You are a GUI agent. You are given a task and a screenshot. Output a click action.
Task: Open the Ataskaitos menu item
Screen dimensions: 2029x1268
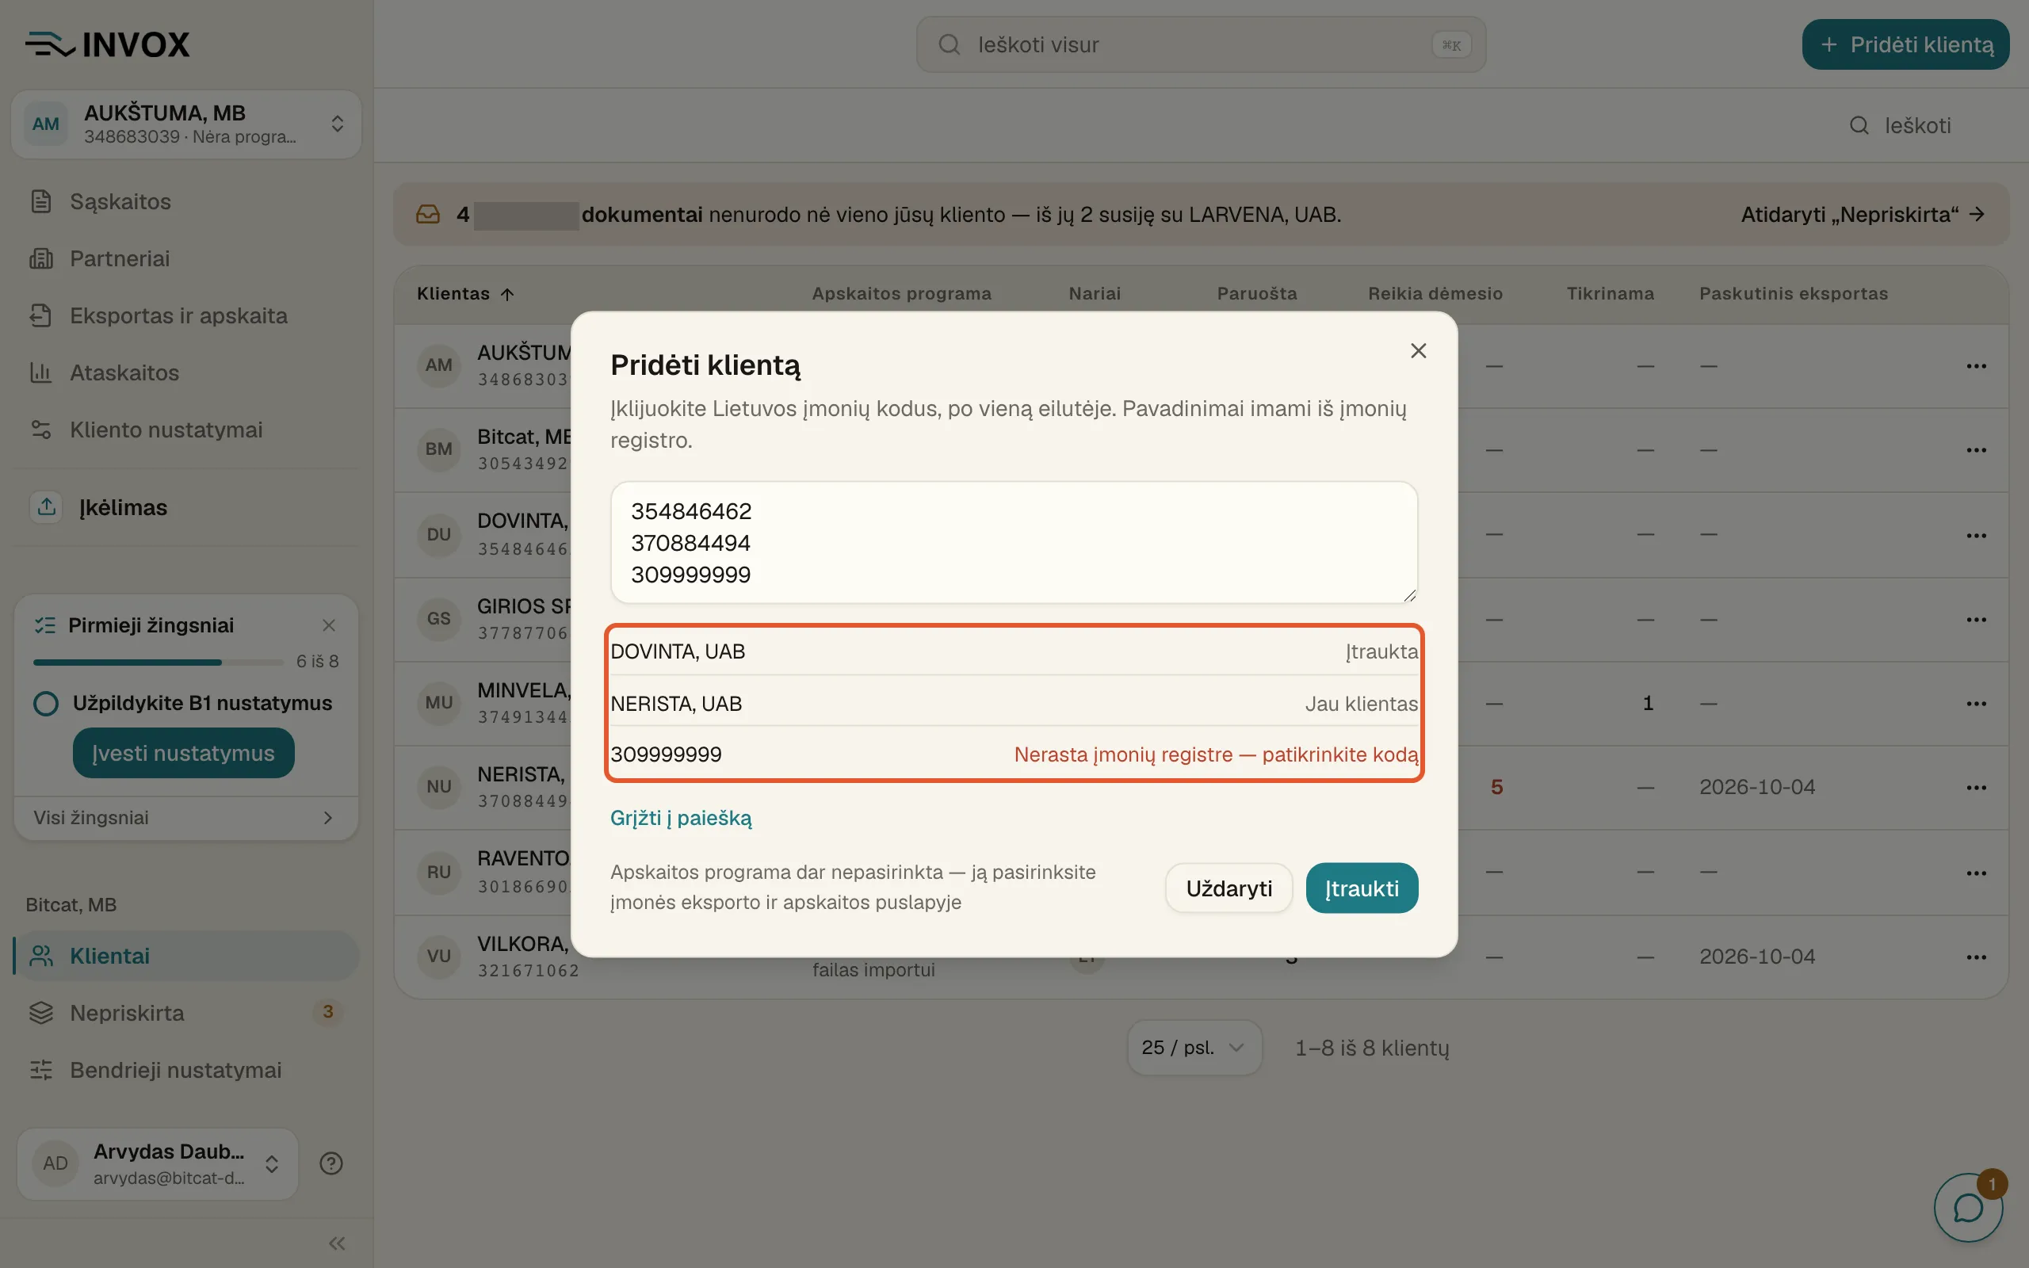point(186,372)
